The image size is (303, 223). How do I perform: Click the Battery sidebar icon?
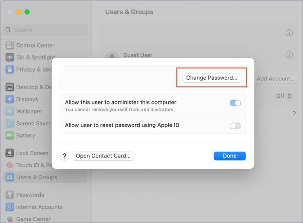tap(10, 136)
